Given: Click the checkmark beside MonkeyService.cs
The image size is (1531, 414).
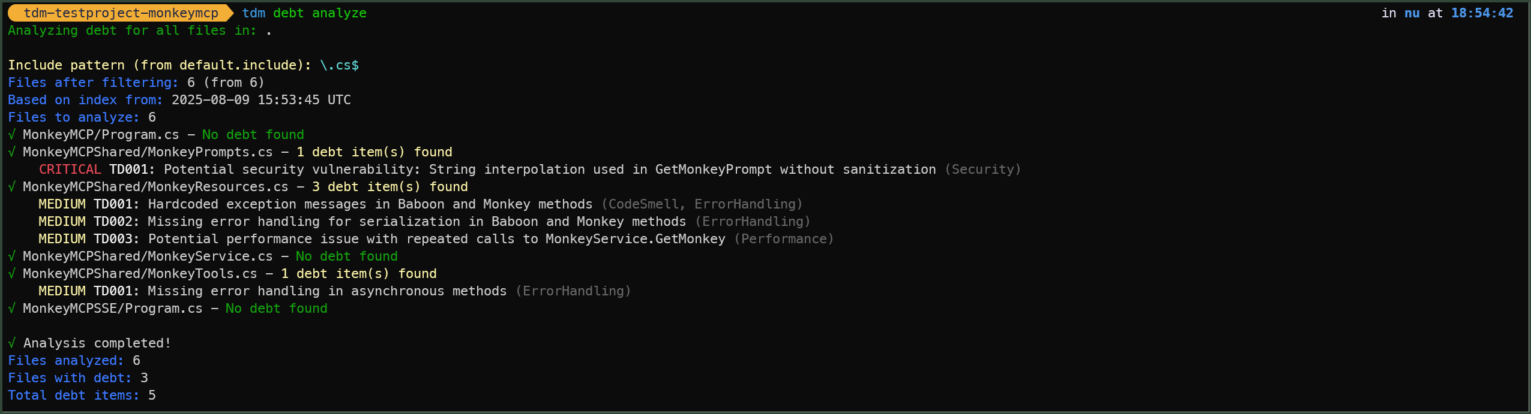Looking at the screenshot, I should (x=11, y=256).
